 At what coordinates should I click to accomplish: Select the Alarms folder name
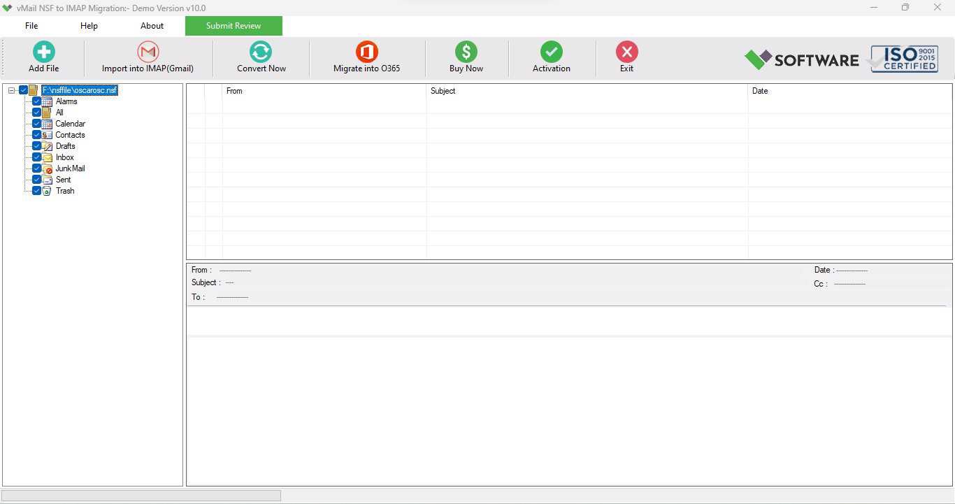66,101
